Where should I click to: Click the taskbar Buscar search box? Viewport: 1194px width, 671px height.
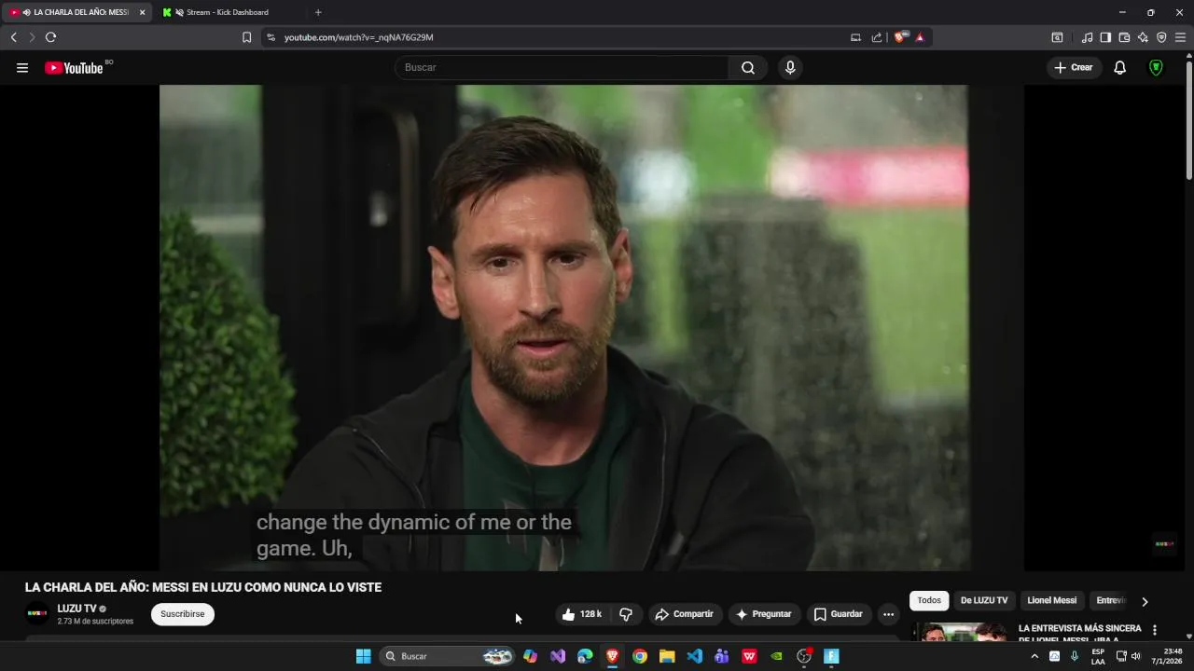(447, 656)
